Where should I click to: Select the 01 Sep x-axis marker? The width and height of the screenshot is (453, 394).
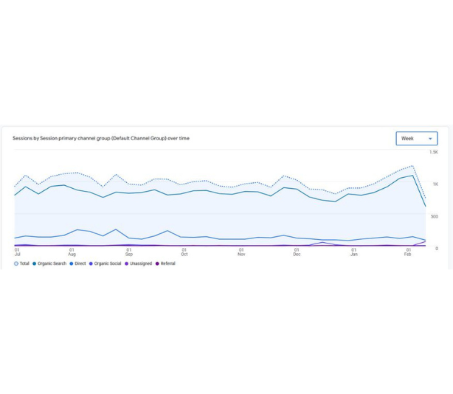128,252
